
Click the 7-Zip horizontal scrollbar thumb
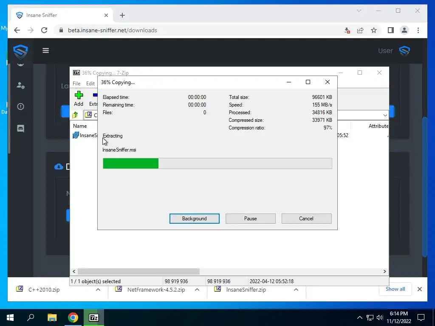138,271
